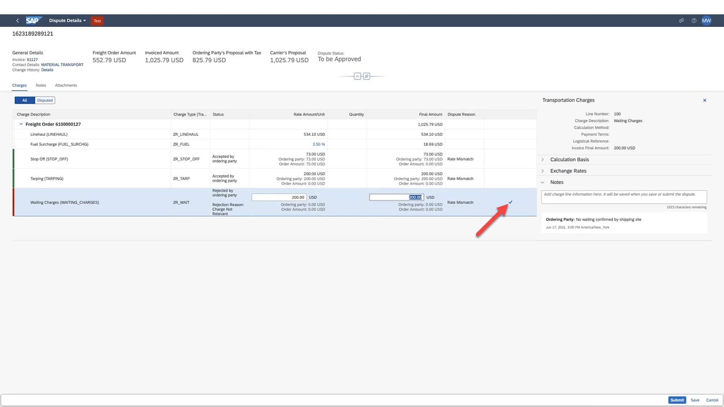724x407 pixels.
Task: Collapse Freight Order 6100000127 row
Action: pyautogui.click(x=21, y=124)
